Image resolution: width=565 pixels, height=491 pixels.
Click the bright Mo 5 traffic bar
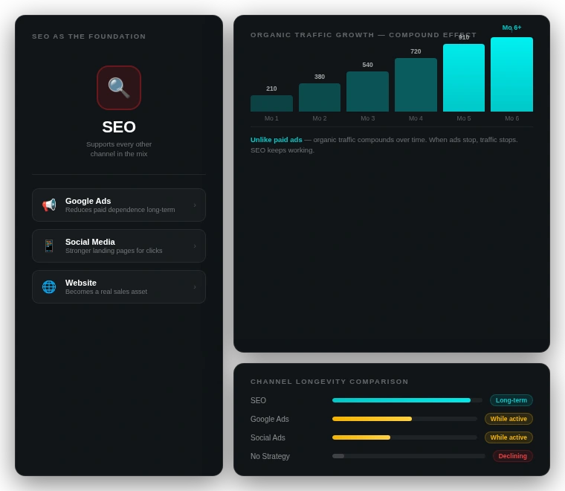[464, 78]
